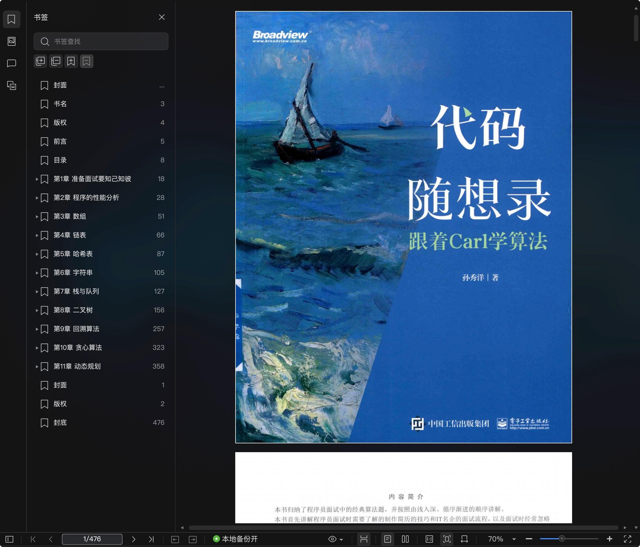This screenshot has width=640, height=547.
Task: Go to the first page
Action: [x=33, y=539]
